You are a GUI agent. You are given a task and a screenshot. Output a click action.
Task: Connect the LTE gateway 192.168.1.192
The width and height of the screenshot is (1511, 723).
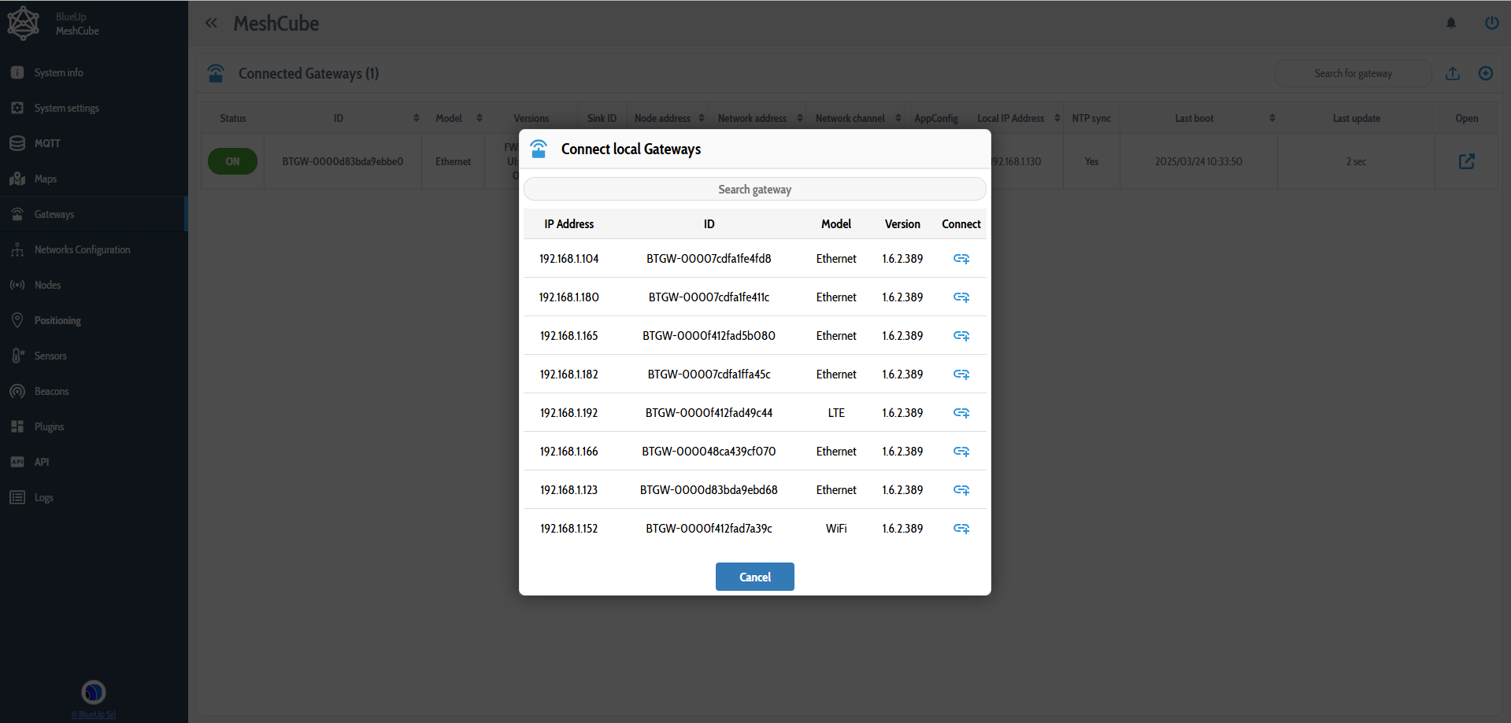(x=961, y=413)
